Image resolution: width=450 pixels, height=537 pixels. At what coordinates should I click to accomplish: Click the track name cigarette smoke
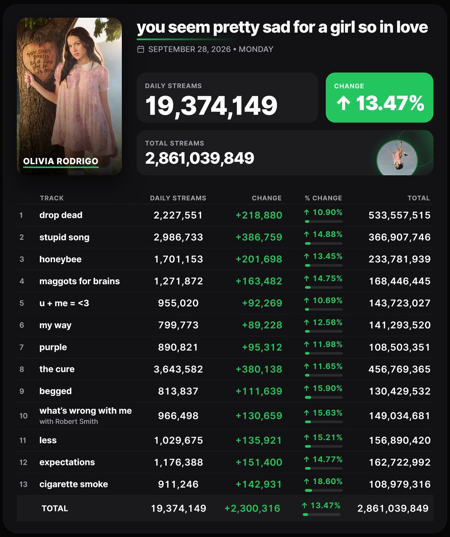pyautogui.click(x=74, y=484)
